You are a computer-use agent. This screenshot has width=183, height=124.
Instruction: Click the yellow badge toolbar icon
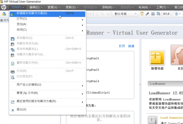(x=142, y=14)
